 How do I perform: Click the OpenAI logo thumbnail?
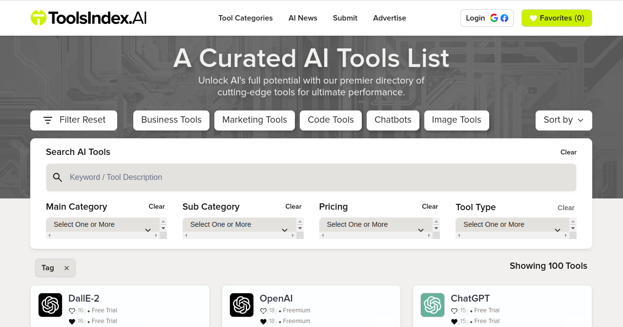click(x=242, y=305)
